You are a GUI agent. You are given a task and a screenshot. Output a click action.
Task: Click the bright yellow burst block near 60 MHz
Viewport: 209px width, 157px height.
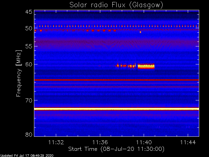coord(146,66)
